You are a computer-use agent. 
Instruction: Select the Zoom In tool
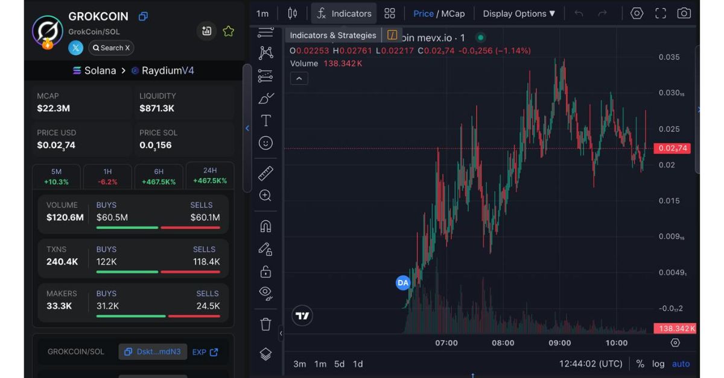[265, 196]
